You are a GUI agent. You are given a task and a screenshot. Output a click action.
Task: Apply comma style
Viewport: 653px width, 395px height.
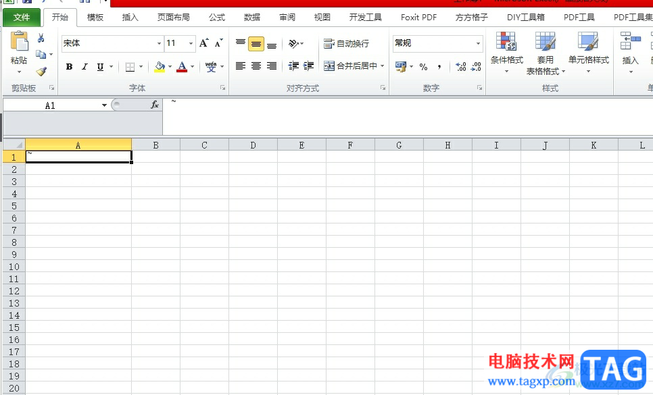[439, 67]
